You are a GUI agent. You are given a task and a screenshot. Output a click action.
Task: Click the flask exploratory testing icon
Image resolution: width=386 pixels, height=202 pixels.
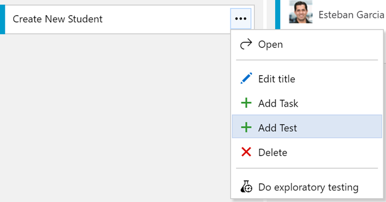coord(246,187)
